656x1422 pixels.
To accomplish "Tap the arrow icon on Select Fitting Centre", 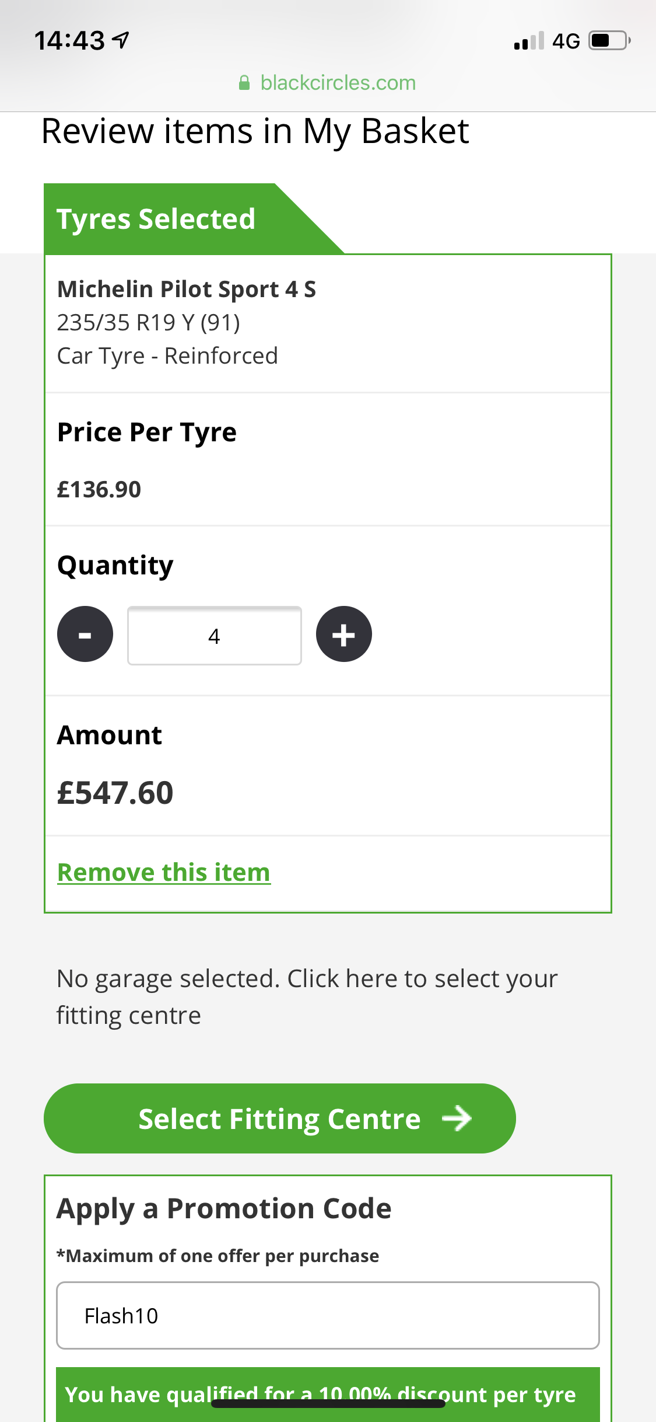I will pos(457,1118).
